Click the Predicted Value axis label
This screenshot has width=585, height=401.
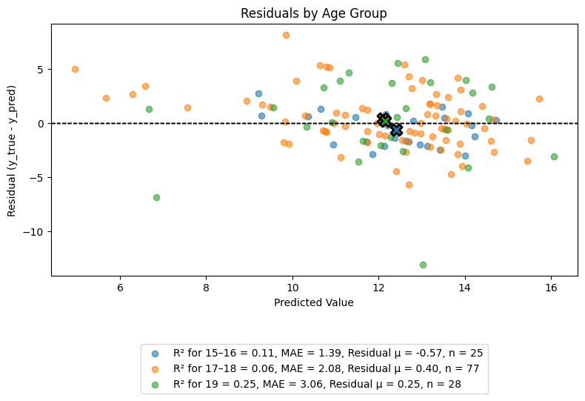[x=314, y=302]
